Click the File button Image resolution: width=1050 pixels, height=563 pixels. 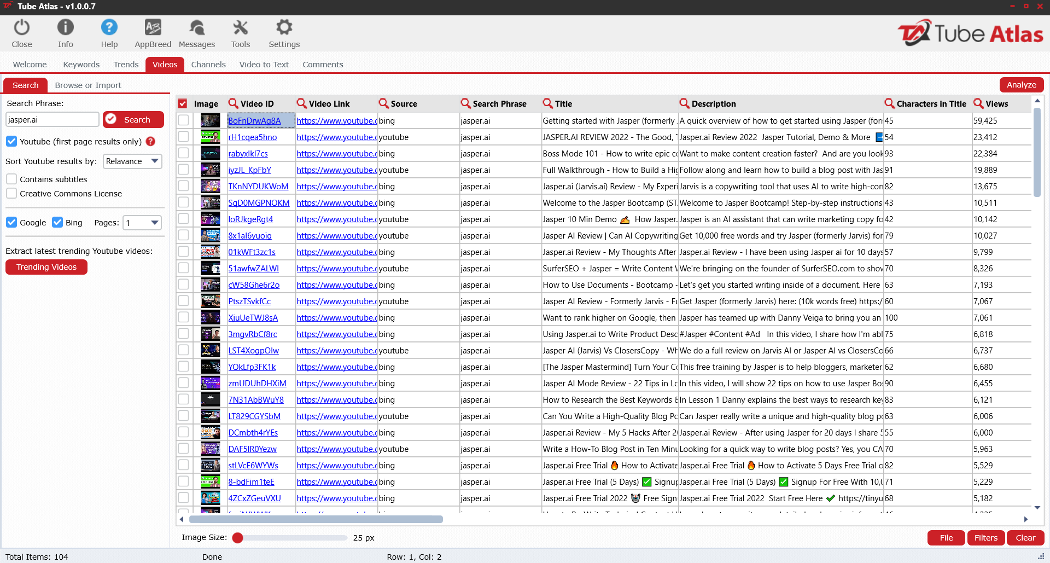click(x=947, y=538)
